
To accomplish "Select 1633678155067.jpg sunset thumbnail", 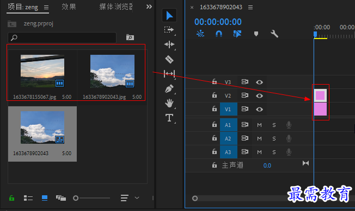I will point(42,71).
